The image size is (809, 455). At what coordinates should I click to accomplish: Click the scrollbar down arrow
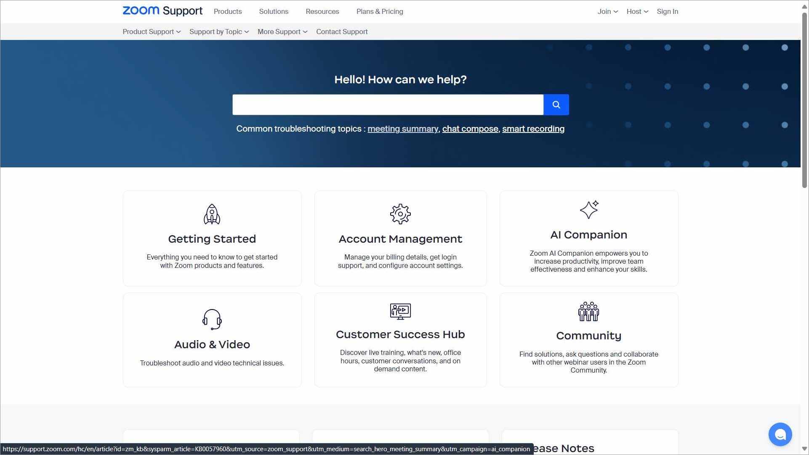(x=804, y=449)
